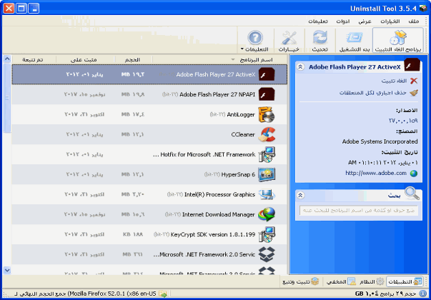Viewport: 431px width, 300px height.
Task: Click force removal broom icon
Action: tap(413, 93)
